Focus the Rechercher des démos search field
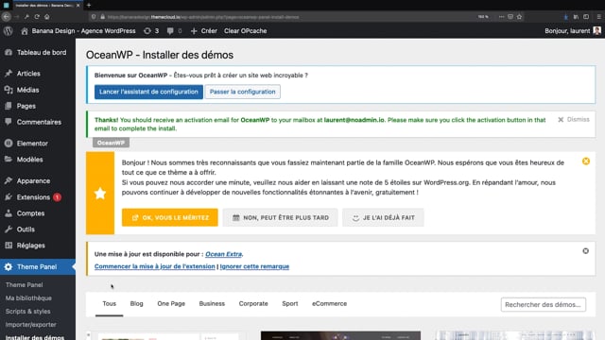This screenshot has height=340, width=605. click(543, 304)
